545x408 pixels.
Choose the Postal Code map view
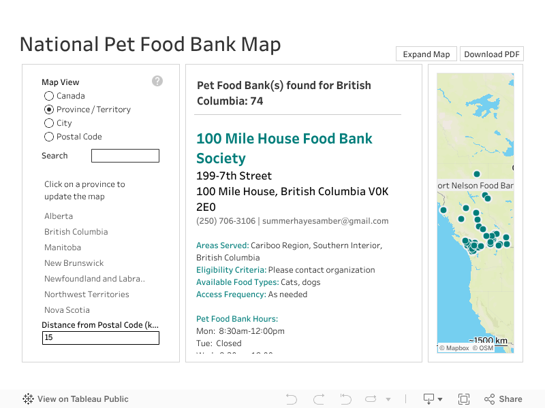point(49,137)
